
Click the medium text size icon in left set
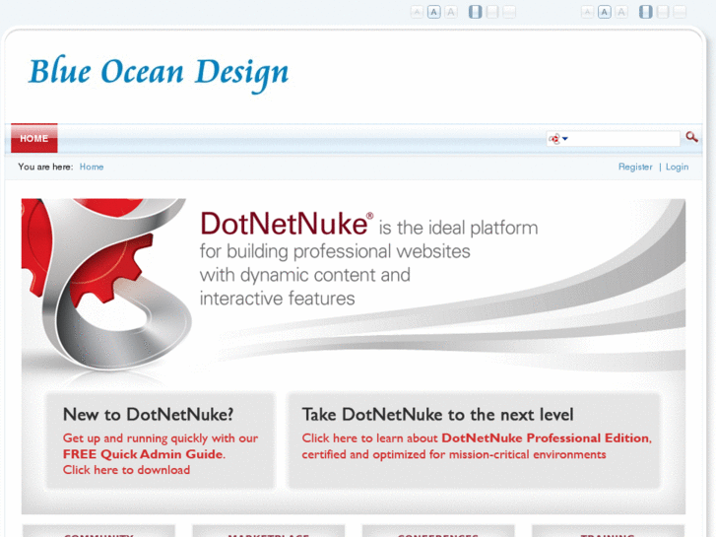[433, 12]
